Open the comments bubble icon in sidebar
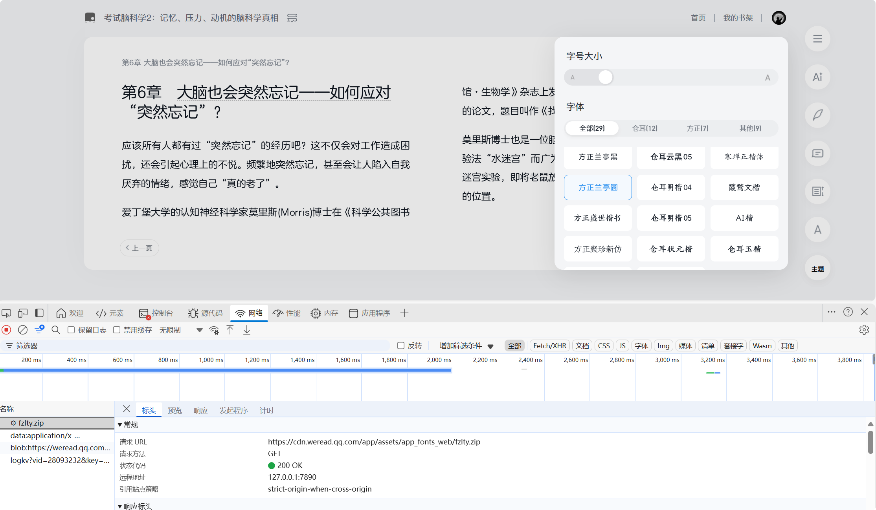 (x=817, y=153)
